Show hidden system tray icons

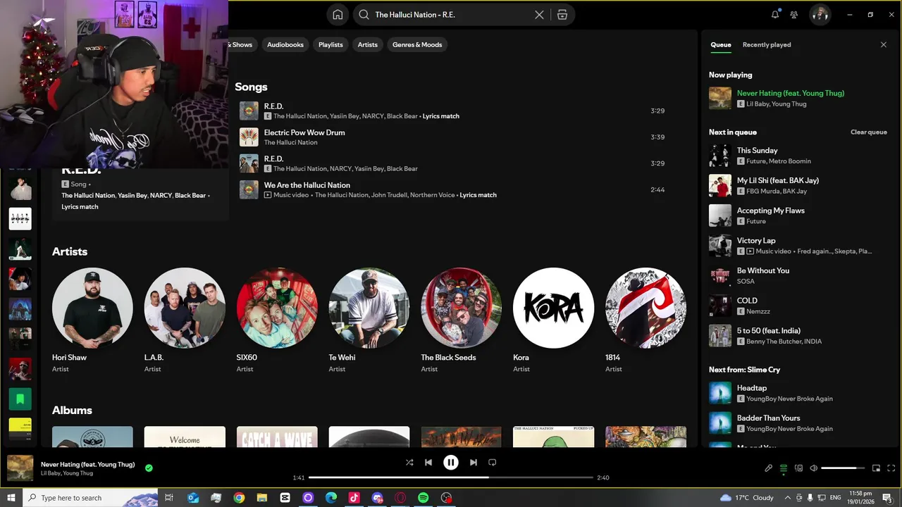pos(787,498)
